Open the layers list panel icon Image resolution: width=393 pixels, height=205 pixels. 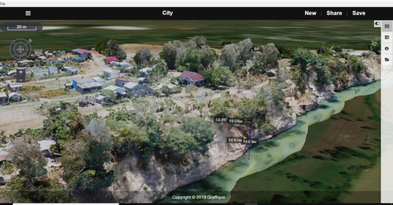point(386,37)
